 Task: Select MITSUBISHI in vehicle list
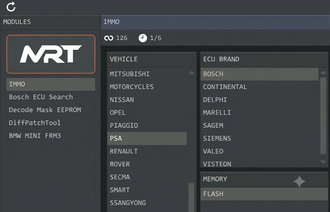click(x=147, y=74)
